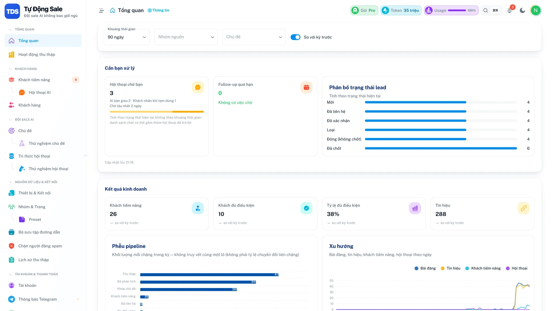Collapse the sidebar with the menu icon
553x311 pixels.
point(101,10)
